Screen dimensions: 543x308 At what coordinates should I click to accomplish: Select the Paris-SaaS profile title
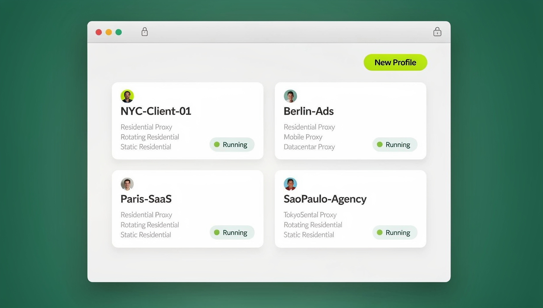(x=146, y=199)
